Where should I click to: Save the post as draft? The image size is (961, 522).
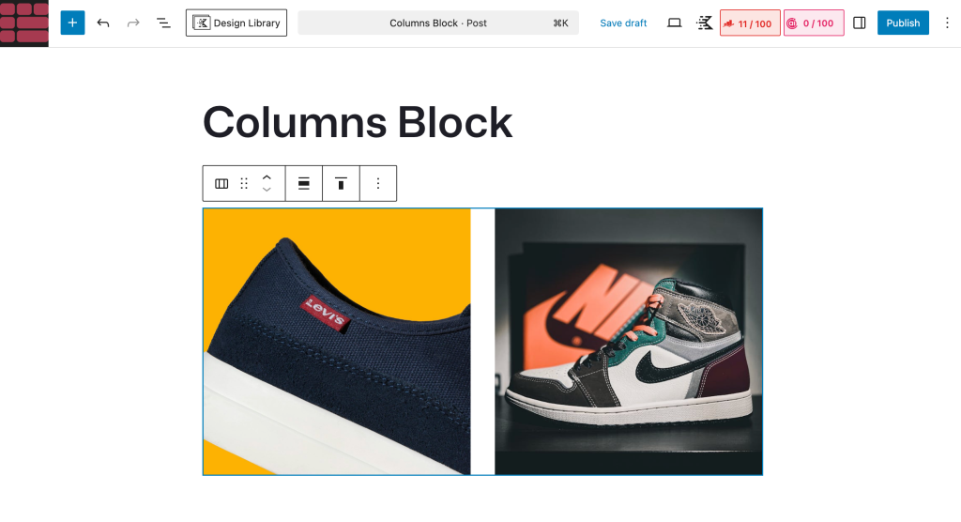coord(623,23)
